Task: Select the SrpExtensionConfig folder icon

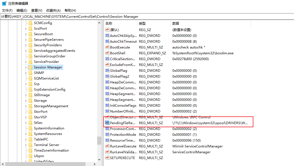Action: pyautogui.click(x=30, y=90)
